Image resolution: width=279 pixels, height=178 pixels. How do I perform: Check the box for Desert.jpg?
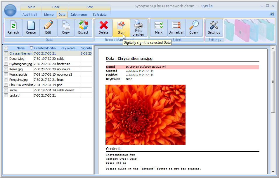(x=6, y=59)
